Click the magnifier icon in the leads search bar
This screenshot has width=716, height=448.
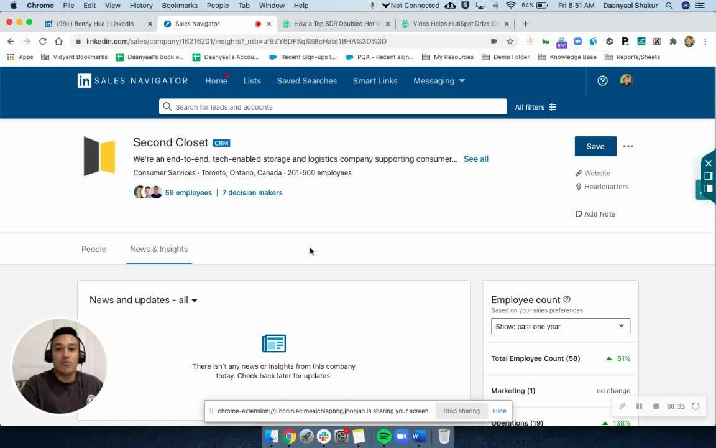pos(167,106)
